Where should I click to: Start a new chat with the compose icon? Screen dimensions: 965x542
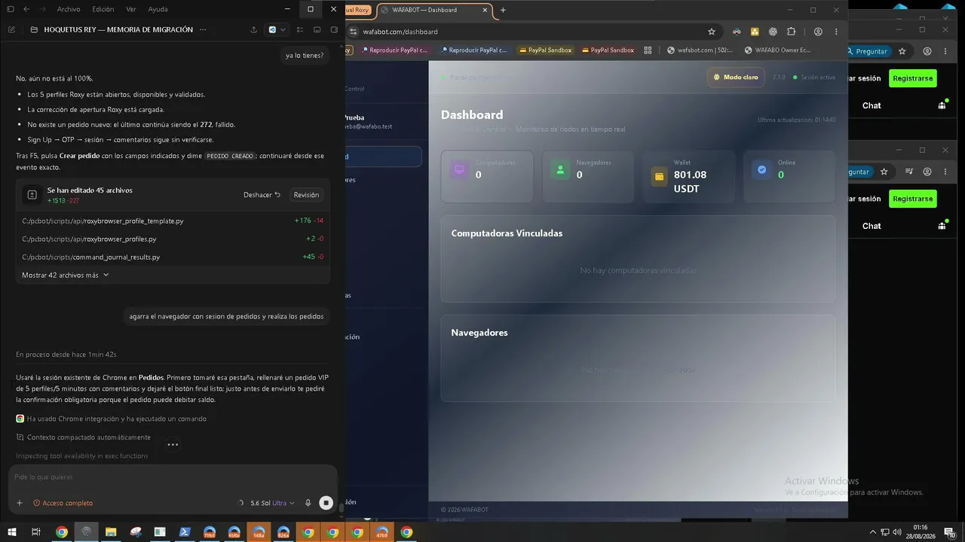(x=11, y=29)
